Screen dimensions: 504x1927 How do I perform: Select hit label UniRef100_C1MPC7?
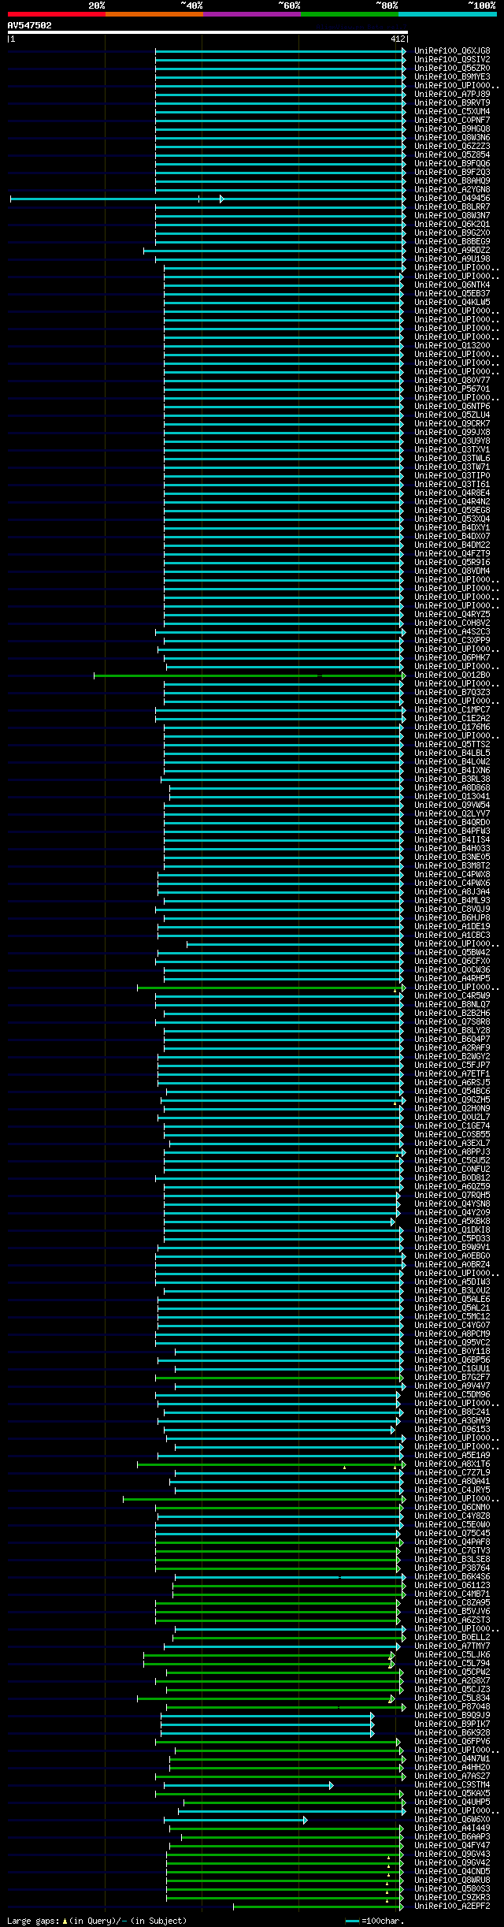click(x=452, y=710)
